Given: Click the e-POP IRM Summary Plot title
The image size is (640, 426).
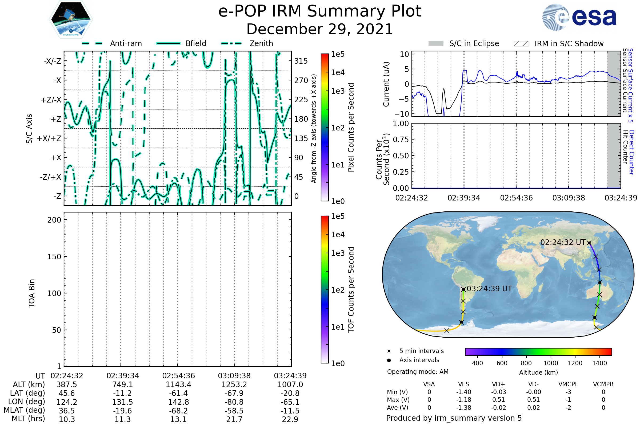Looking at the screenshot, I should [x=320, y=11].
